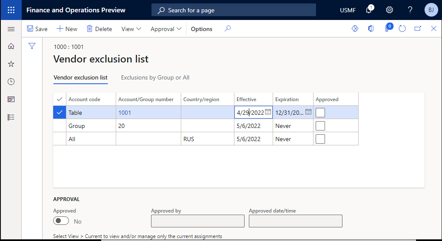Click the Approved by field
This screenshot has height=241, width=442.
click(198, 221)
